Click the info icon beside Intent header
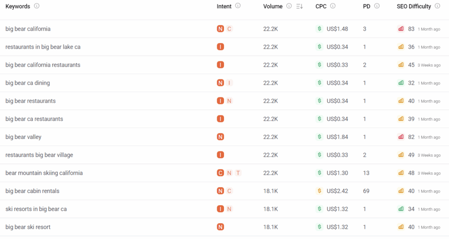Screen dimensions: 449x239 click(x=238, y=6)
